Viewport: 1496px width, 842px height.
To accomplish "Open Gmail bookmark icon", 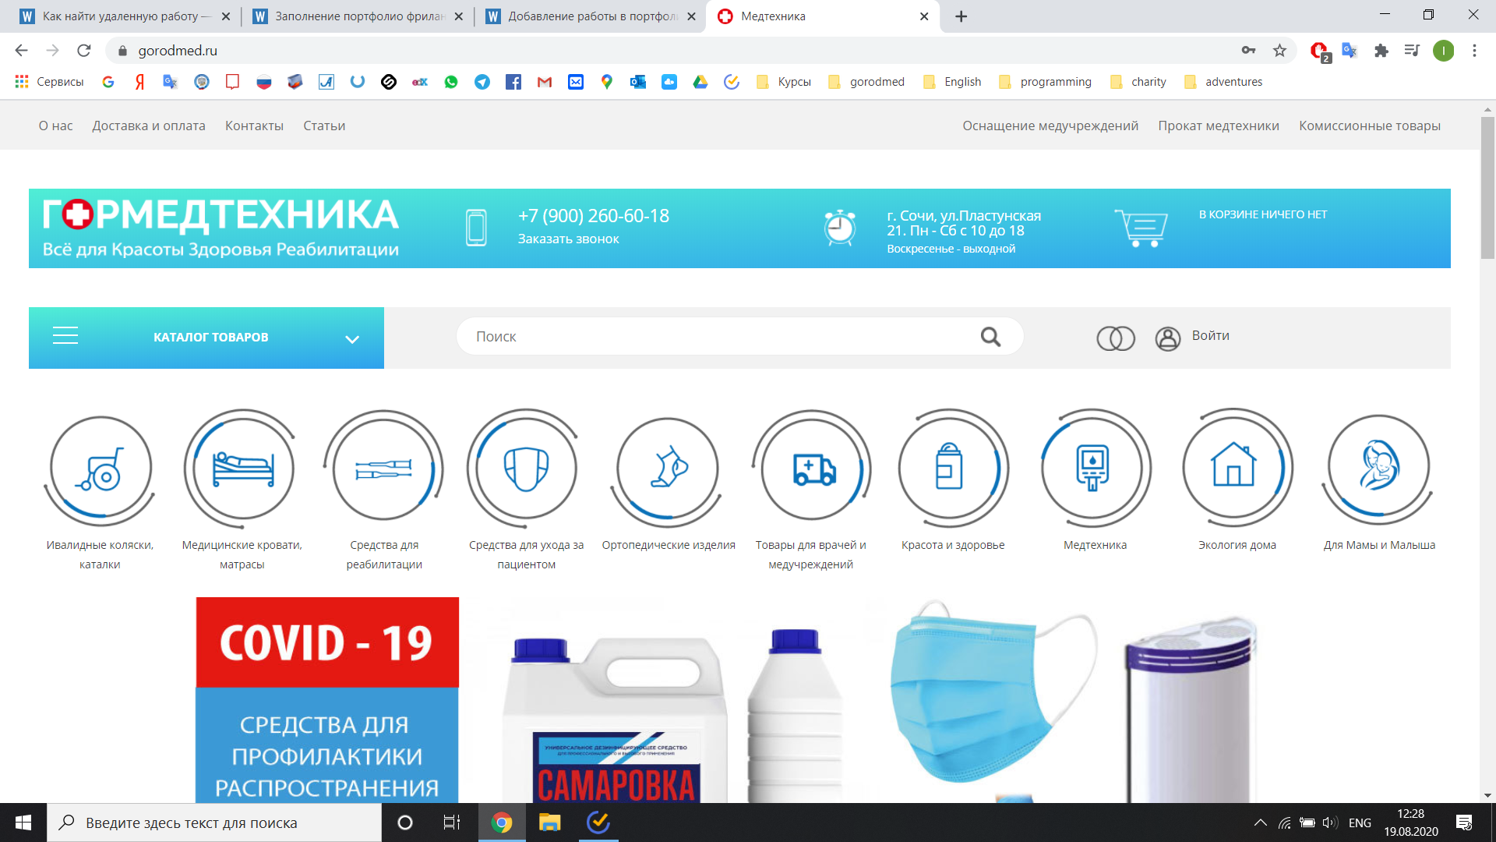I will click(x=545, y=82).
